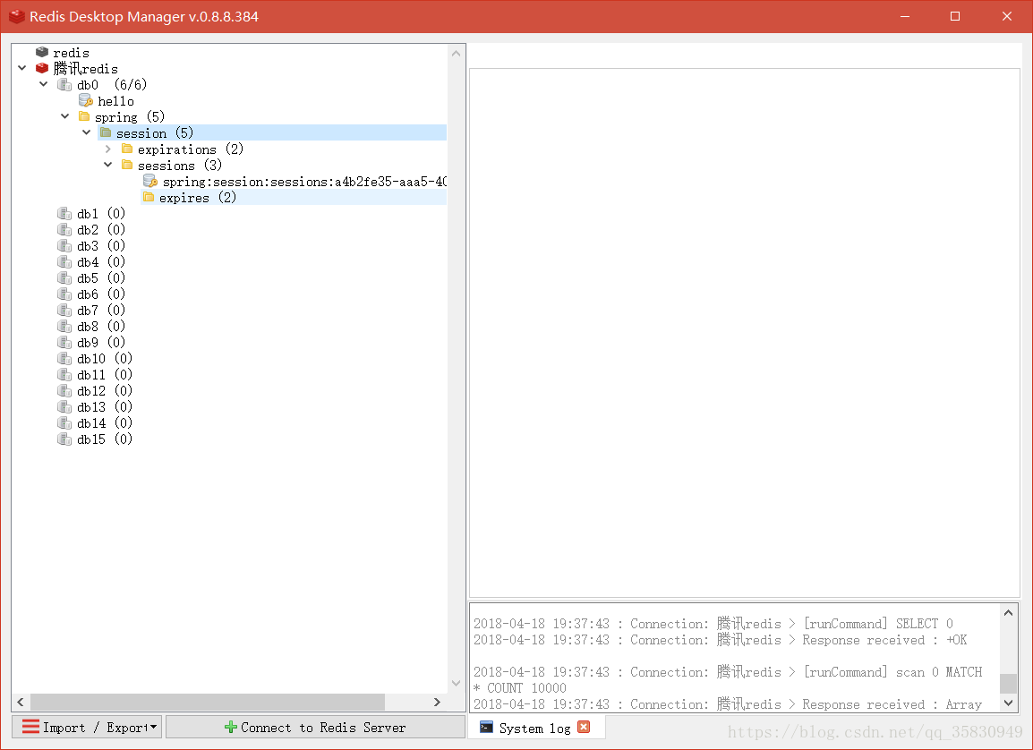
Task: Expand the expirations namespace
Action: (x=108, y=149)
